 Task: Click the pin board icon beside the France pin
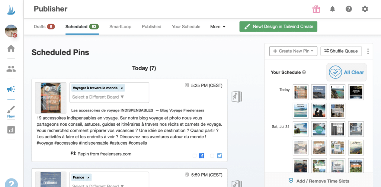237,184
